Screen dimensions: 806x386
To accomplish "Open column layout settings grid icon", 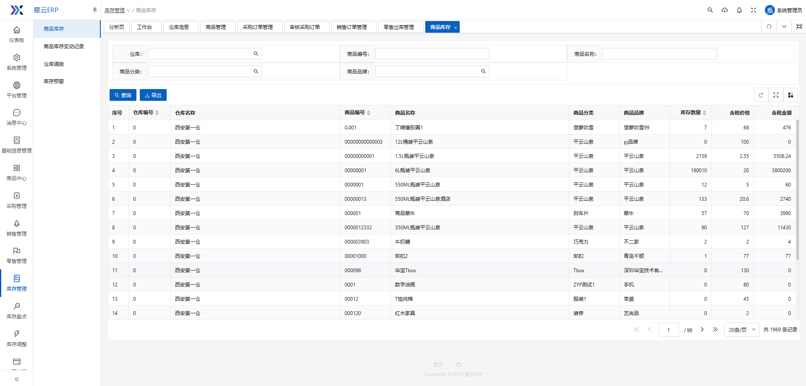I will [790, 95].
